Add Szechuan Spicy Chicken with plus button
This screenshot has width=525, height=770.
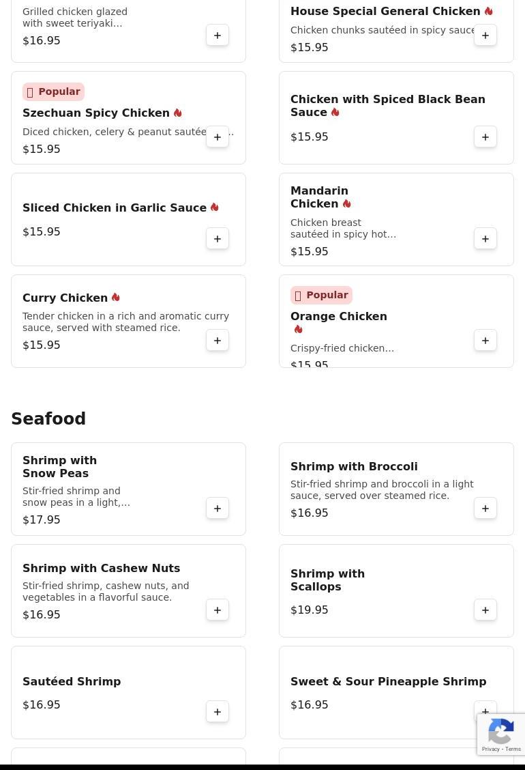(x=217, y=137)
